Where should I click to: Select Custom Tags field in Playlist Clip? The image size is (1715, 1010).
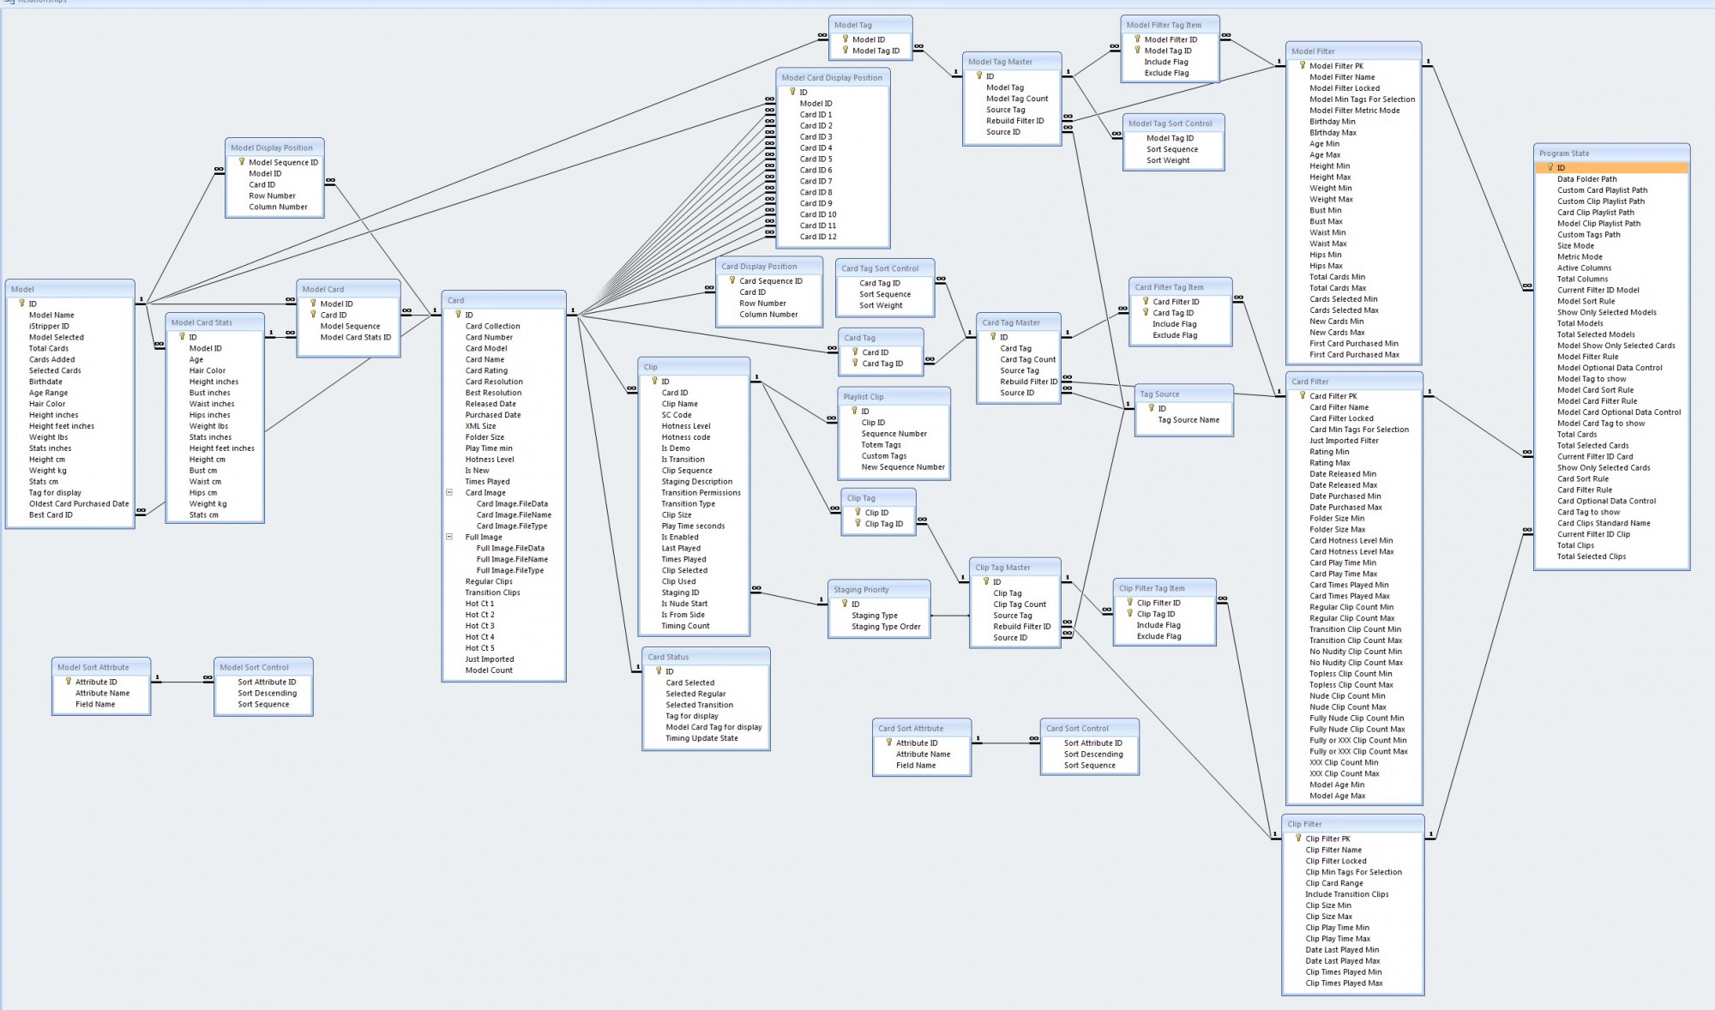pos(883,456)
